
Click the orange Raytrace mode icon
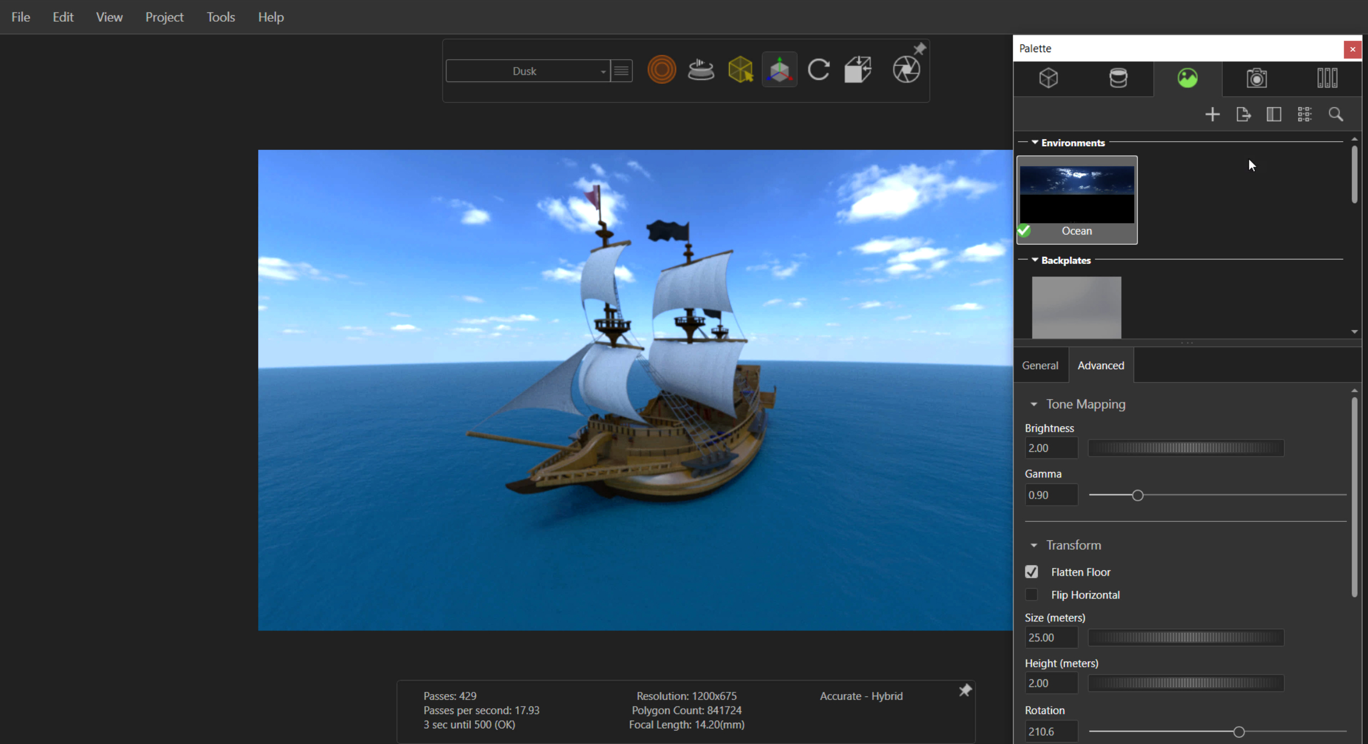coord(661,70)
